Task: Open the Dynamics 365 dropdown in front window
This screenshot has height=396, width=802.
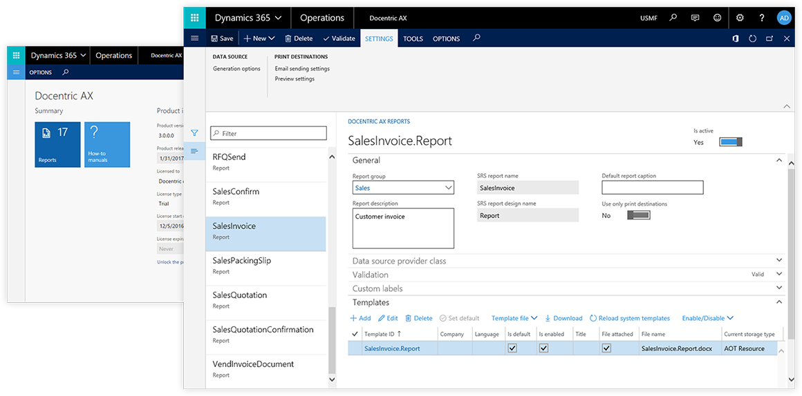Action: pos(248,18)
